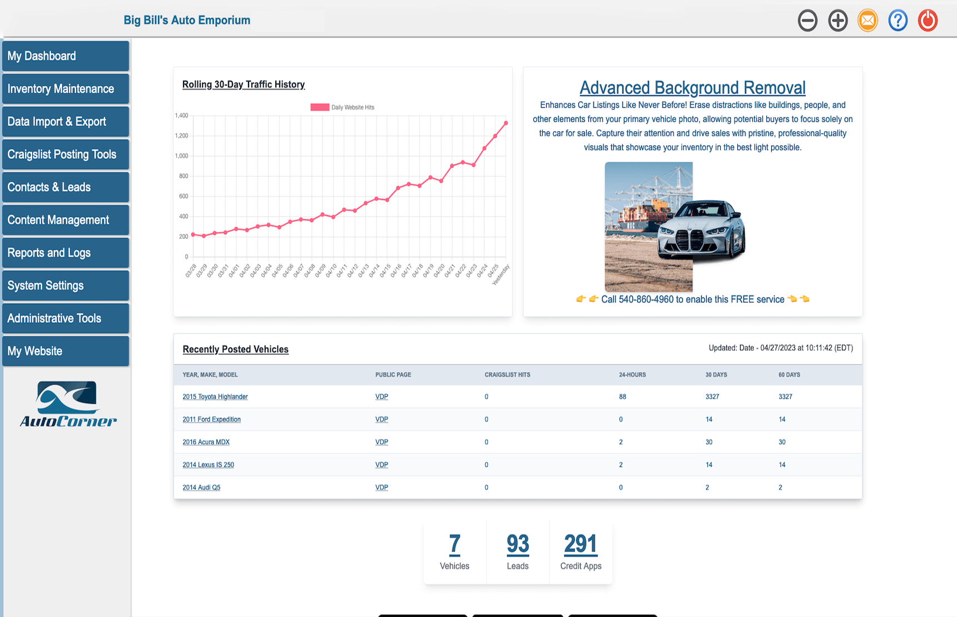Open Craigslist Posting Tools menu

click(x=66, y=154)
